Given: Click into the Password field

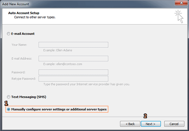Looking at the screenshot, I should [x=73, y=72].
